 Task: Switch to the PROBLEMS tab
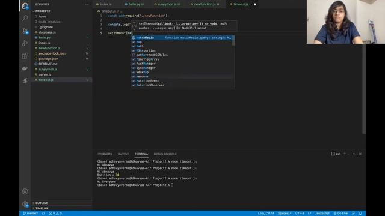click(x=105, y=154)
